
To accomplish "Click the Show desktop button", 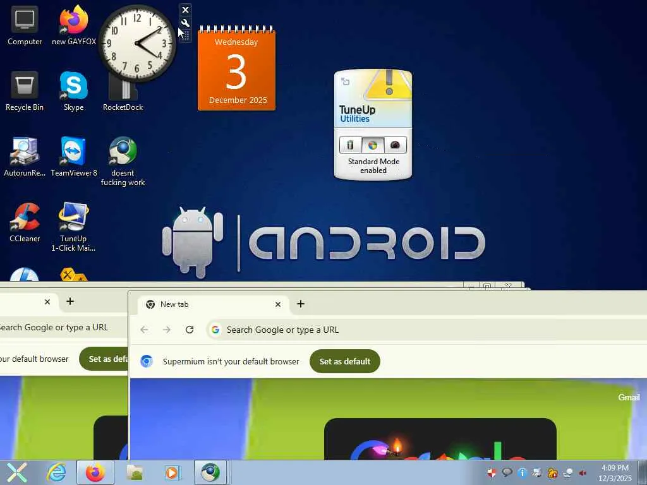I will tap(642, 472).
